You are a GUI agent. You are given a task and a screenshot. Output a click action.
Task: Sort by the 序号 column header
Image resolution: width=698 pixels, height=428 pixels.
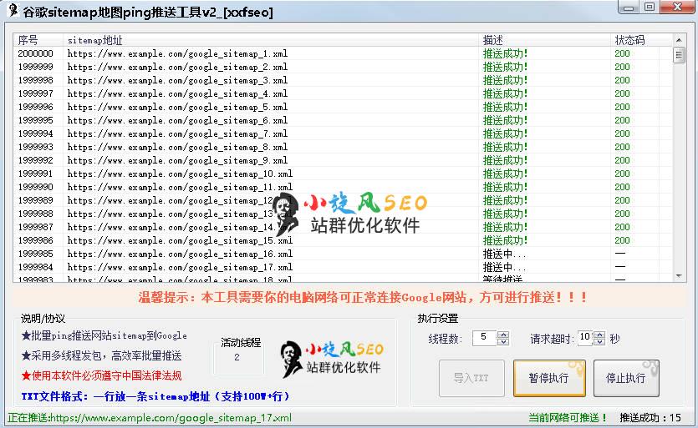click(38, 40)
